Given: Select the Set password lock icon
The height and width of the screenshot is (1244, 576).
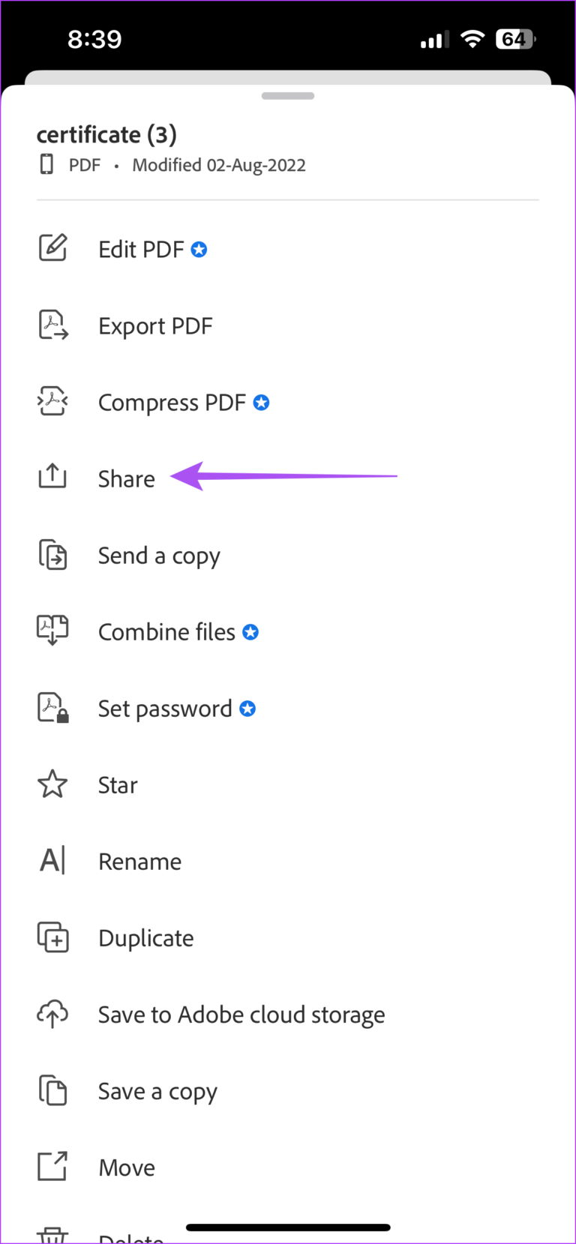Looking at the screenshot, I should pos(52,707).
